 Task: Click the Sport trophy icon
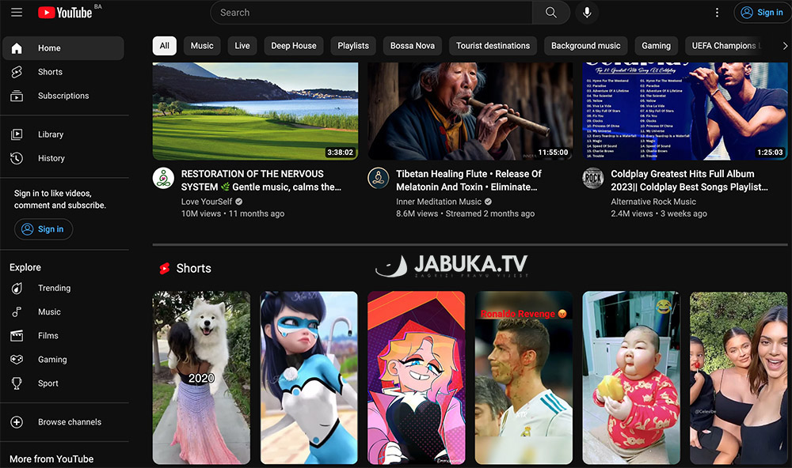click(x=17, y=383)
